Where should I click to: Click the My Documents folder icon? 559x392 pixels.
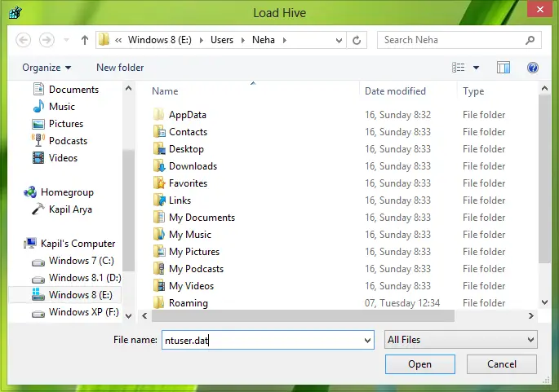point(159,217)
